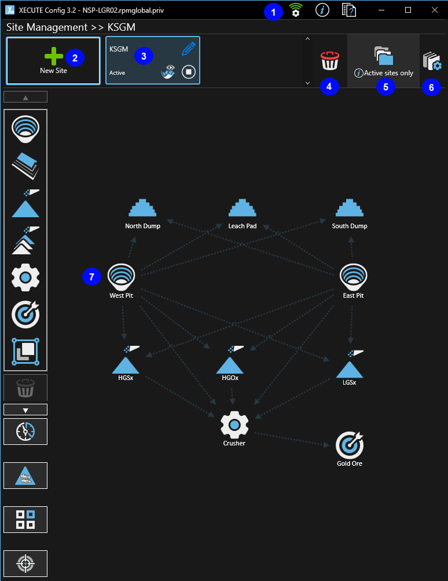Toggle the Active sites only filter
This screenshot has height=581, width=448.
pyautogui.click(x=384, y=61)
